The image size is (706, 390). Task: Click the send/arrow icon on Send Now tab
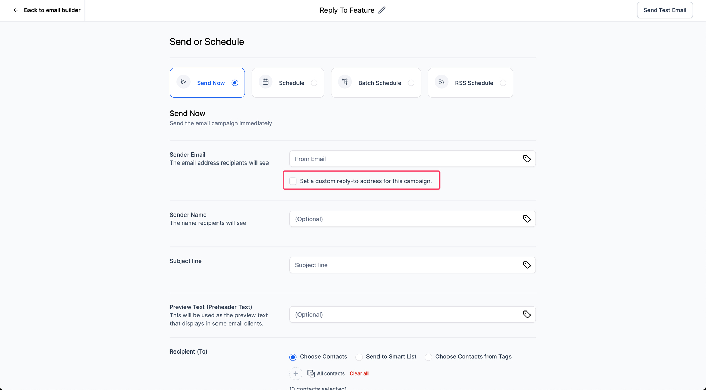(x=183, y=82)
